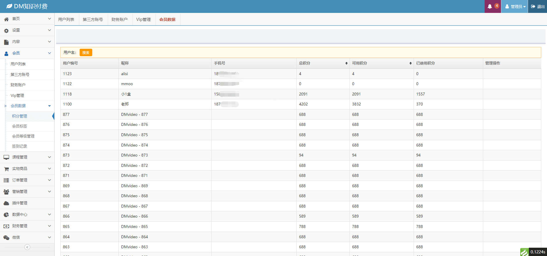Expand the 财务管理 sidebar menu chevron

click(x=49, y=226)
